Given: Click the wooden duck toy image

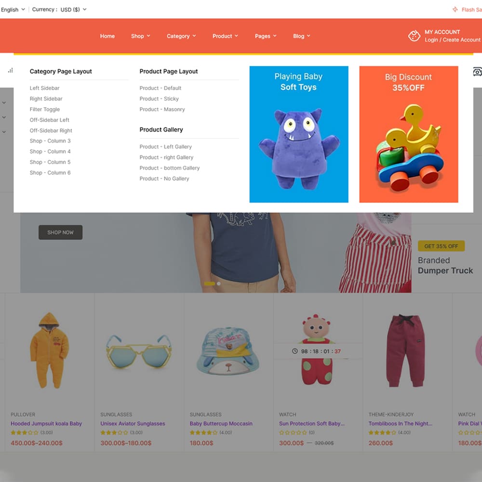Looking at the screenshot, I should [408, 147].
